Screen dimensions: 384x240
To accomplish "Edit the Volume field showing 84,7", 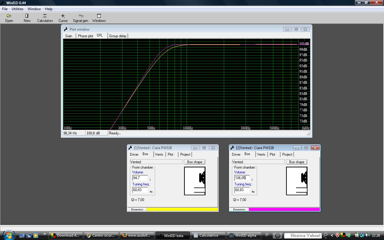I will click(x=140, y=178).
